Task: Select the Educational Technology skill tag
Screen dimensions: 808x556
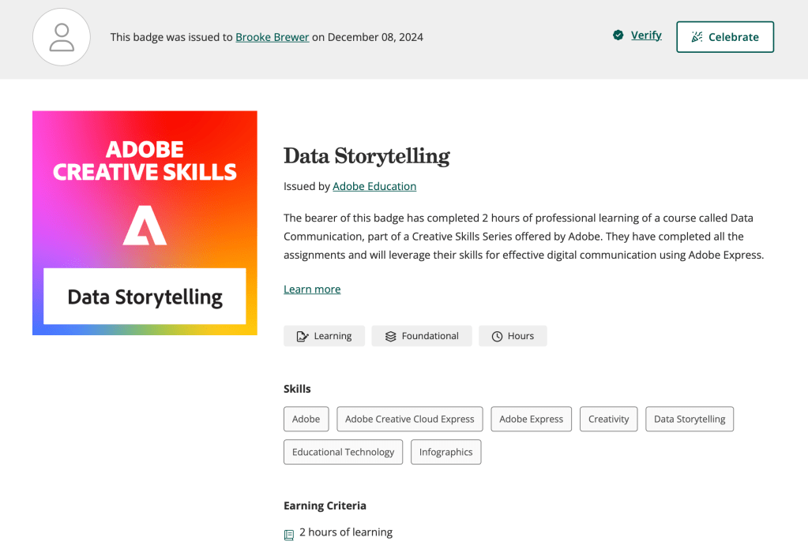Action: [x=343, y=452]
